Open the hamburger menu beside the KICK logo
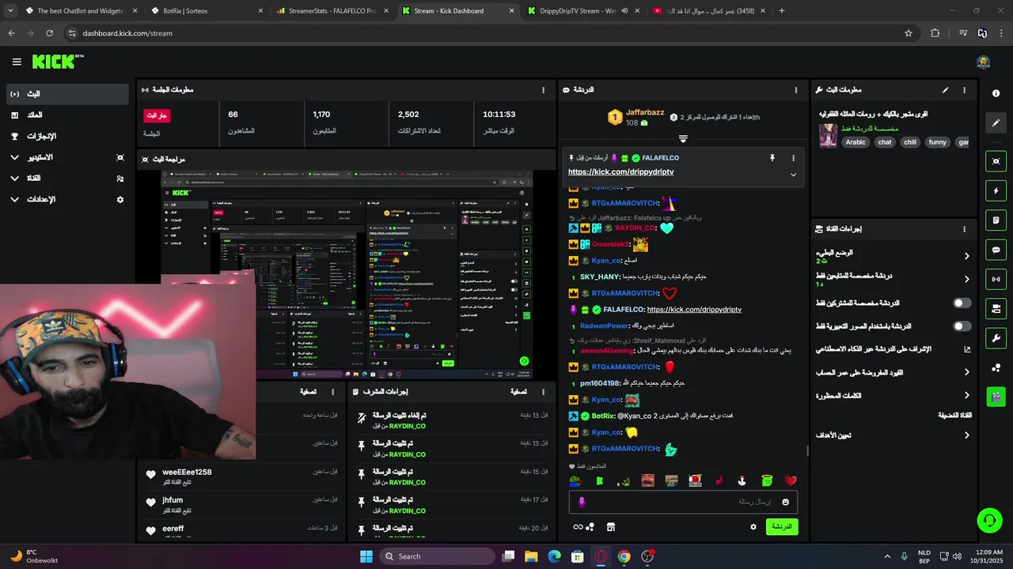 click(17, 62)
